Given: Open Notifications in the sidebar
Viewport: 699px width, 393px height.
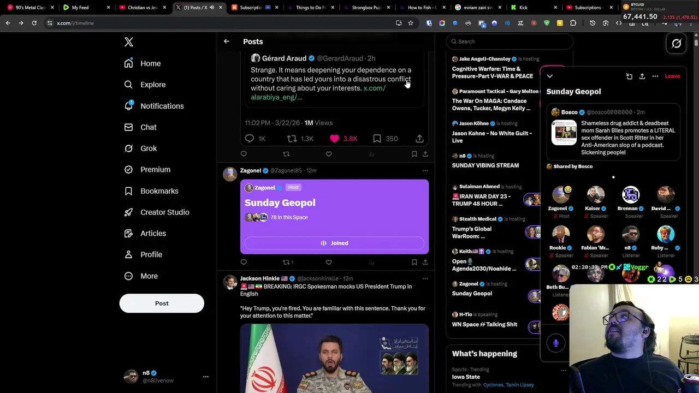Looking at the screenshot, I should (154, 106).
